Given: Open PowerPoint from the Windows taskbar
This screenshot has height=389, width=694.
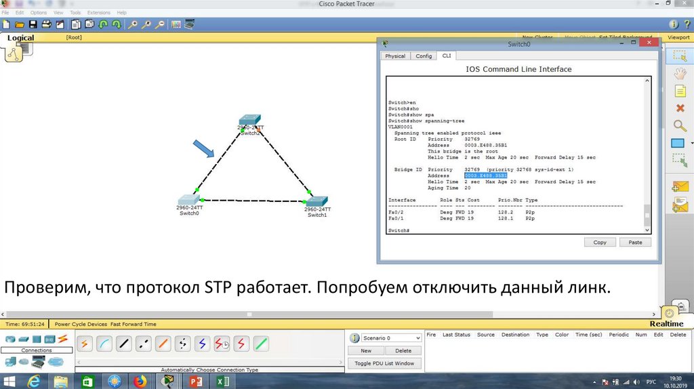Looking at the screenshot, I should (195, 381).
